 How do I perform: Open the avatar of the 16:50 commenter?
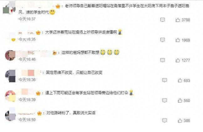(x=10, y=115)
